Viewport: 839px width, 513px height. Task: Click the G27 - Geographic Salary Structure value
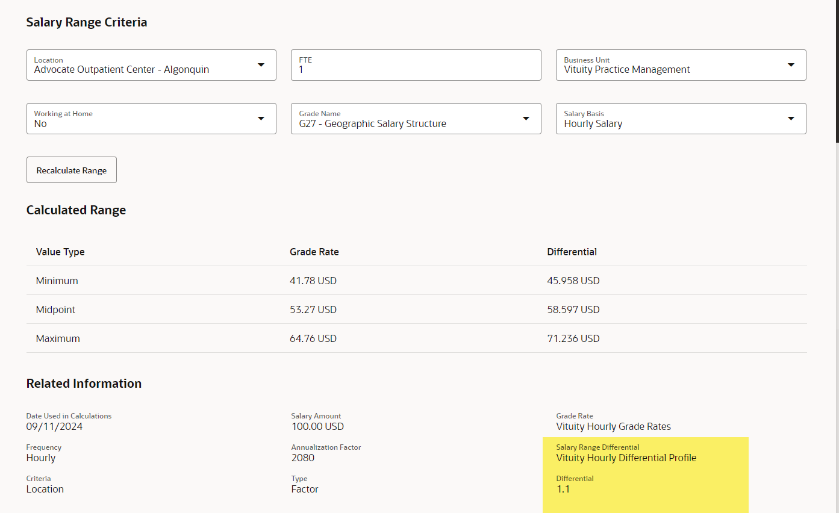pyautogui.click(x=373, y=123)
